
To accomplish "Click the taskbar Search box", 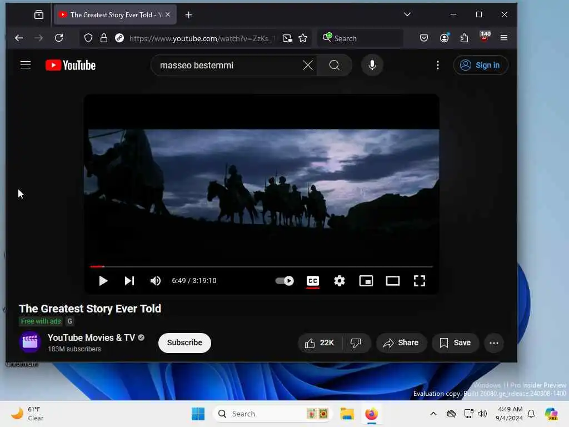I will 272,414.
